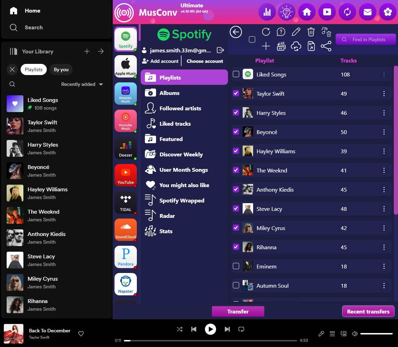Screen dimensions: 398x347
Task: Click the lightbulb ideas icon in MusConv header
Action: click(x=287, y=12)
